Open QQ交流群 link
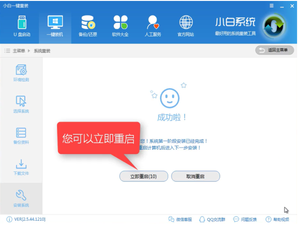The height and width of the screenshot is (230, 298). click(212, 219)
